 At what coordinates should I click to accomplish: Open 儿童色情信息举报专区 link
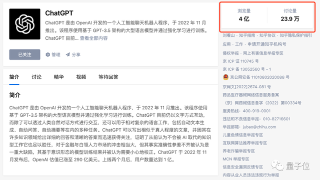click(242, 135)
